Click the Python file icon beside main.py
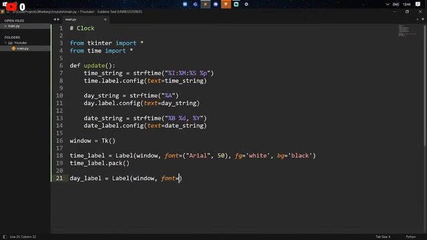 coord(13,49)
